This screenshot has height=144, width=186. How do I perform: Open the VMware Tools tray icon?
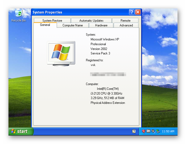click(148, 131)
